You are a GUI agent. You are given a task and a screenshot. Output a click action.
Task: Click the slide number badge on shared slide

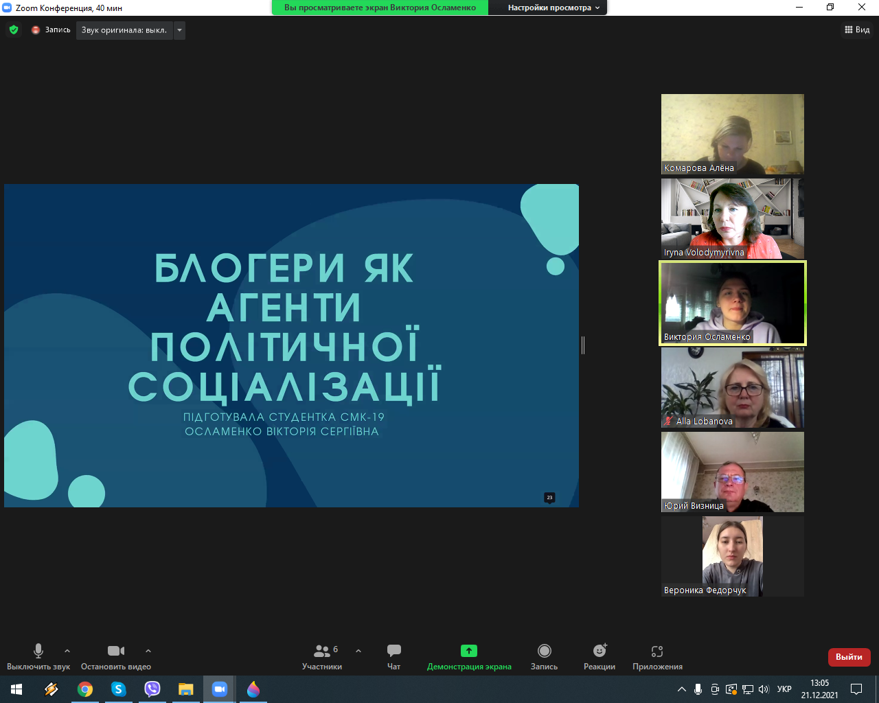coord(549,498)
